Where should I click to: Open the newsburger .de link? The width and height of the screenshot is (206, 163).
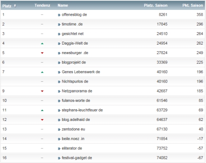(75, 53)
